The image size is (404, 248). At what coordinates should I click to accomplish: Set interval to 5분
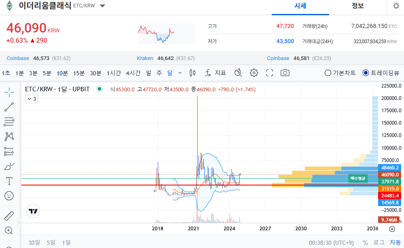[47, 73]
